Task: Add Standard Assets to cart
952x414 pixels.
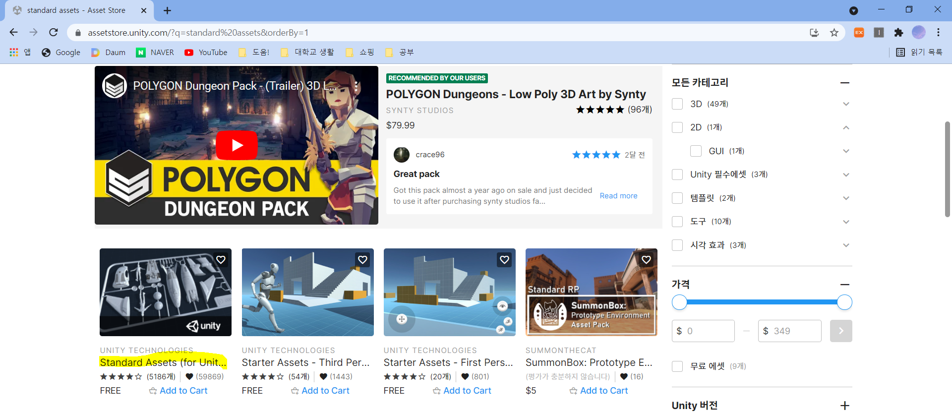Action: tap(178, 391)
